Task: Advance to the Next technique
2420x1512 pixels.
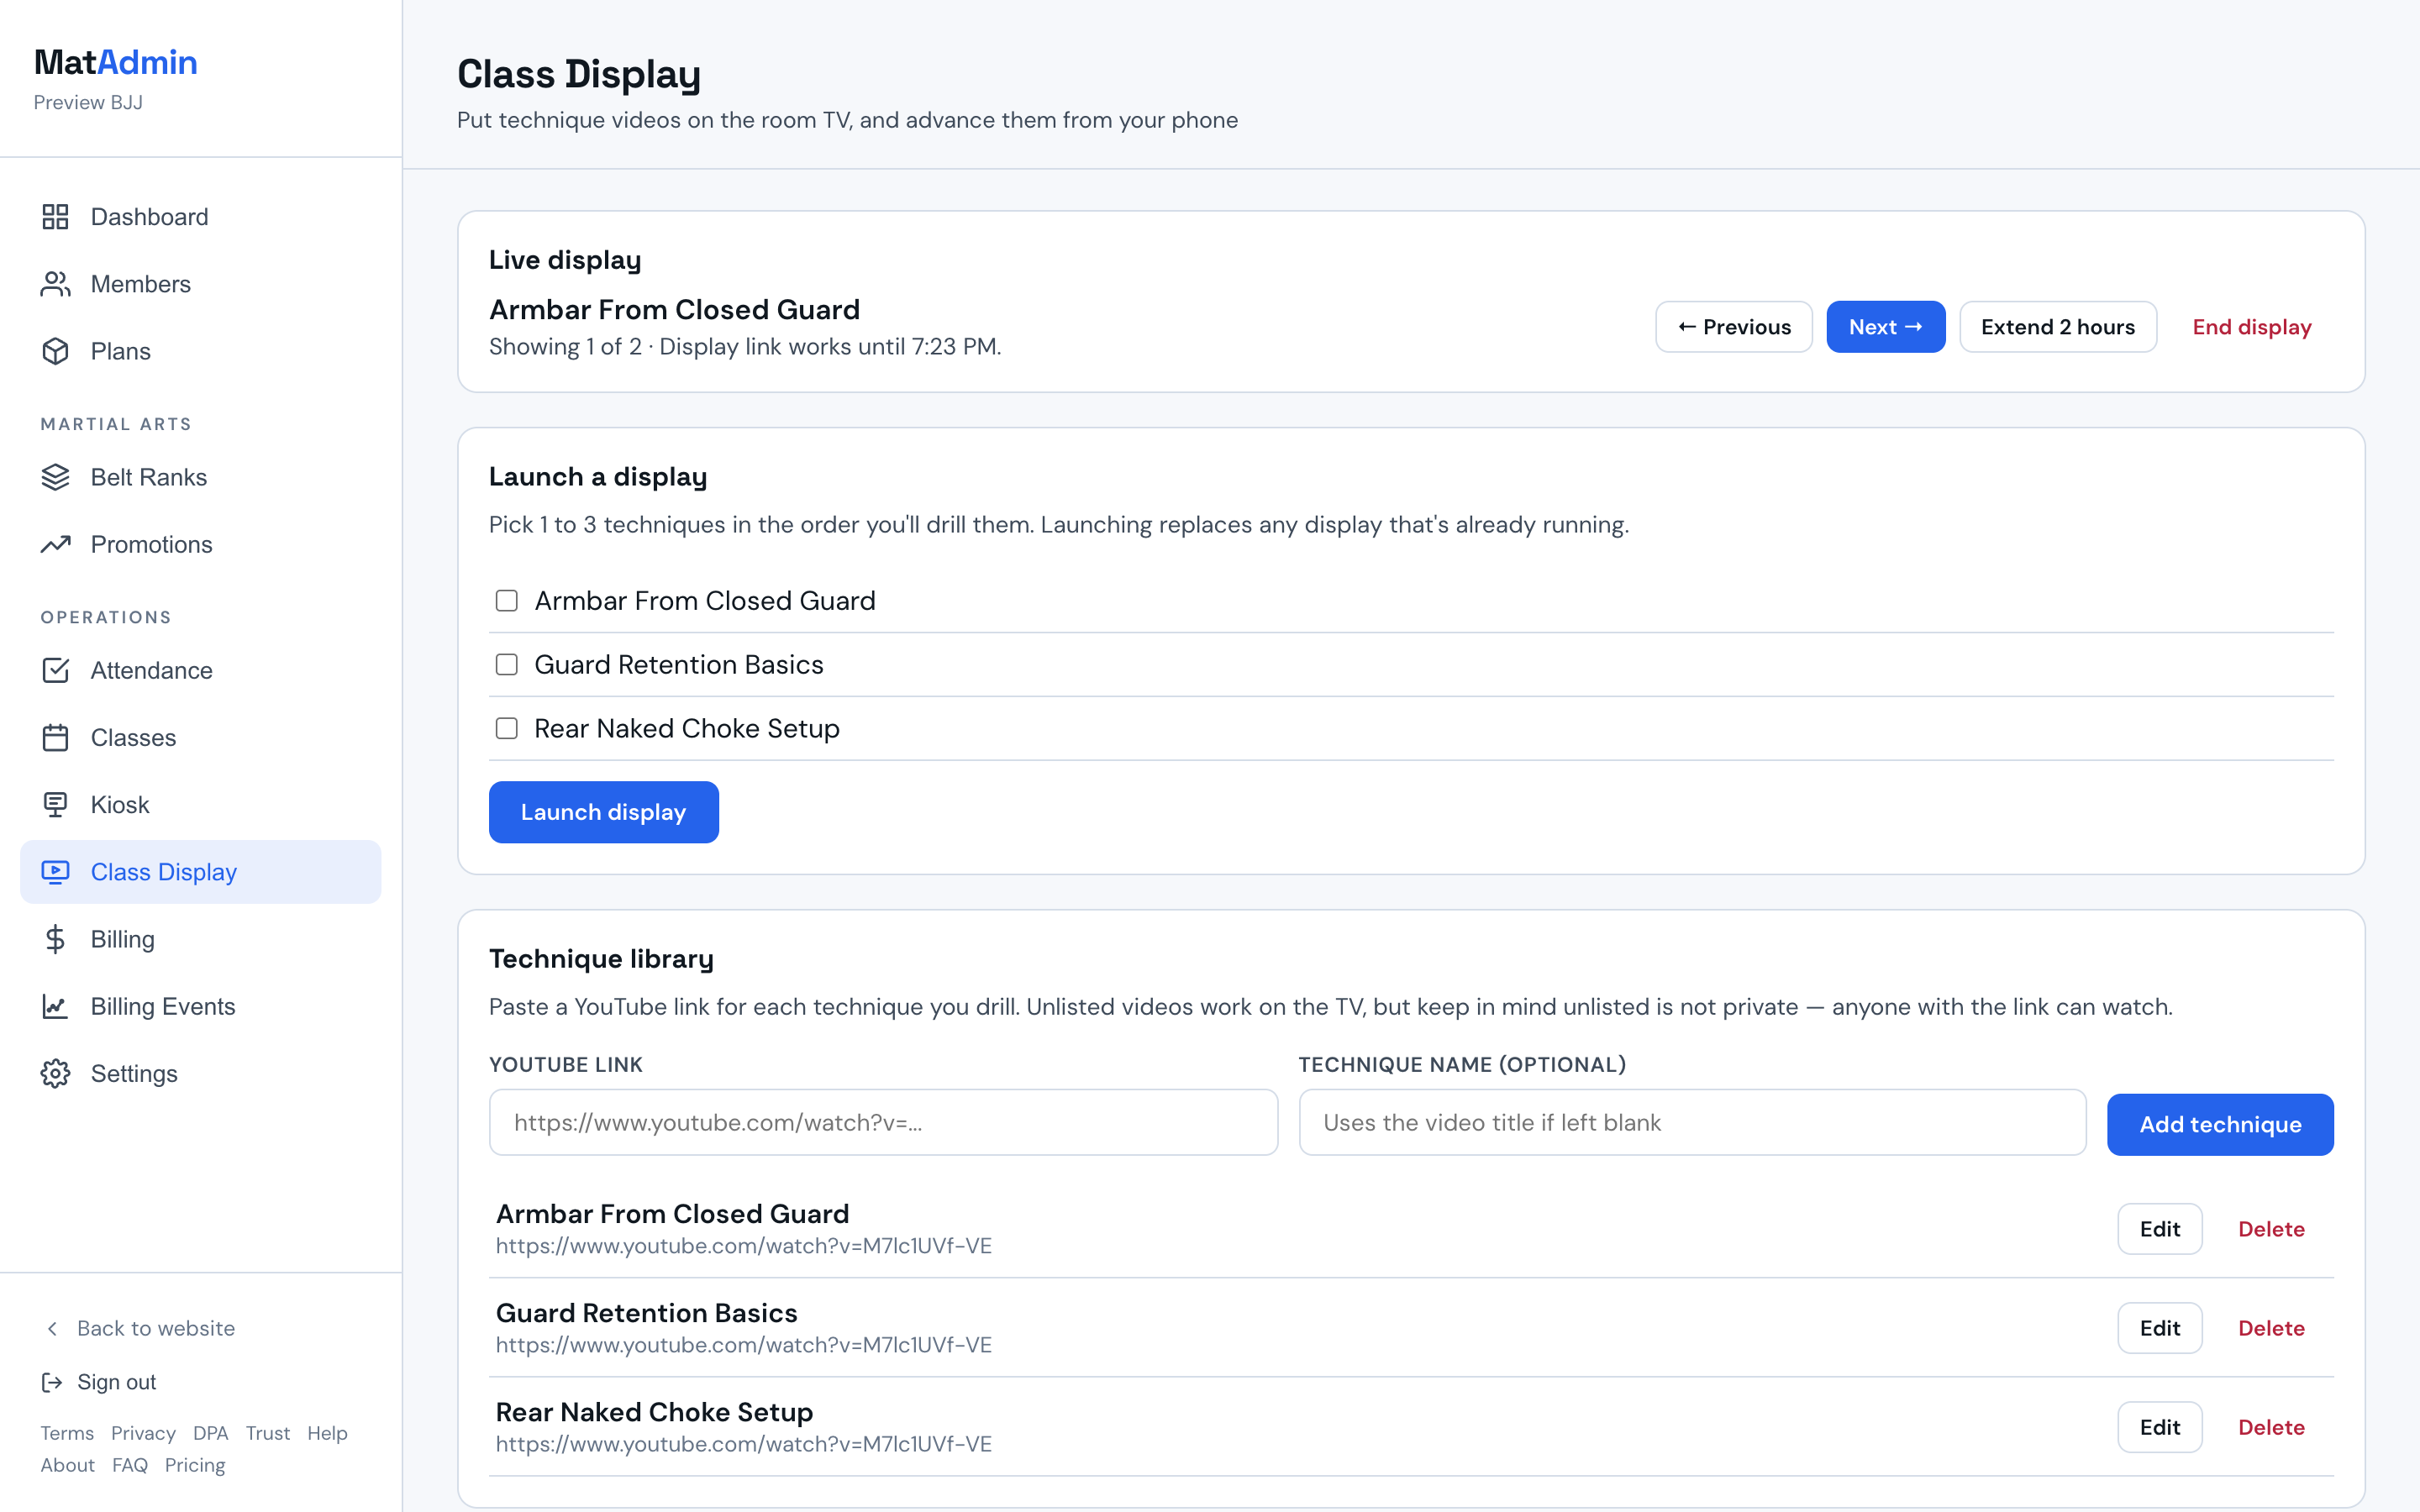Action: tap(1885, 327)
